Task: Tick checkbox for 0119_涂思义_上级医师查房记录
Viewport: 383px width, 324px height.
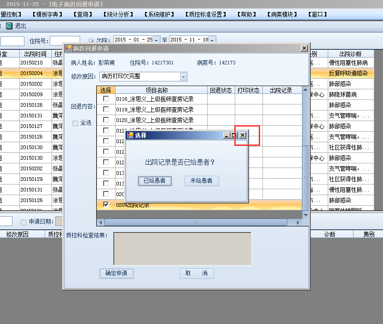Action: [106, 109]
